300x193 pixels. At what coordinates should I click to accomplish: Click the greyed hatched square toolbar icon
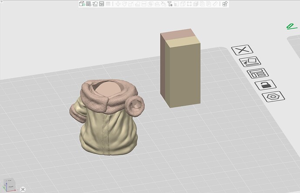(108, 3)
